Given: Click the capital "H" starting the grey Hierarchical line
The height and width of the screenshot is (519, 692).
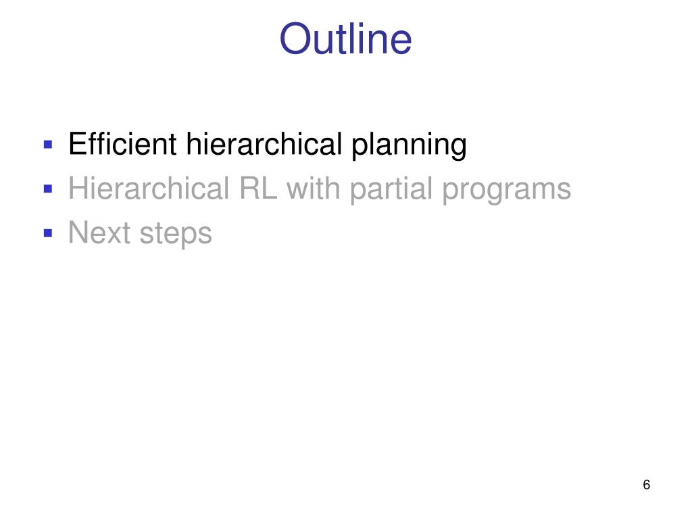Looking at the screenshot, I should tap(79, 188).
